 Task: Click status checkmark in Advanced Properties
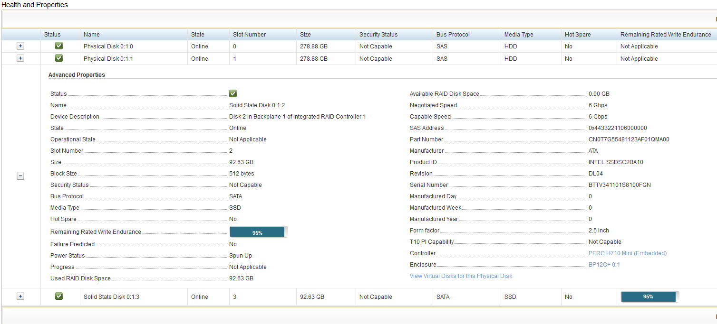click(233, 93)
